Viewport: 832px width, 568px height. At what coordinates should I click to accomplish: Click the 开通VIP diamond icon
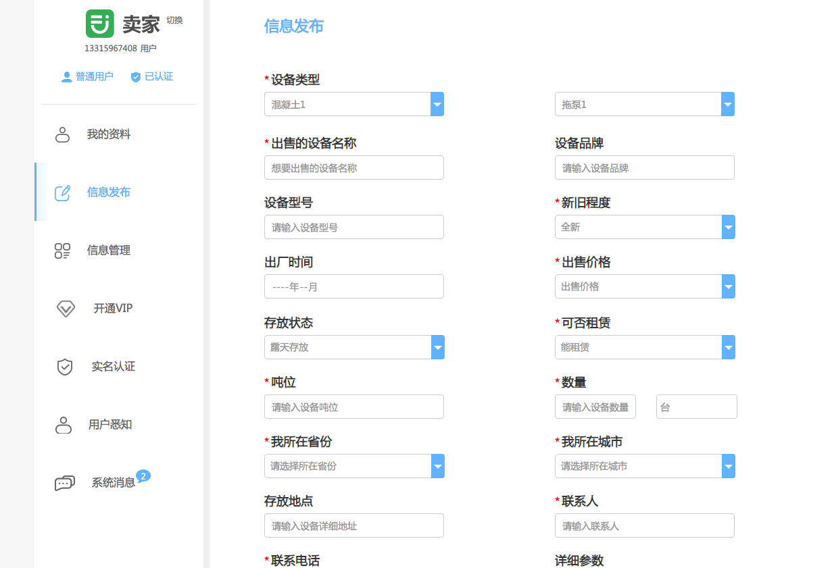66,309
